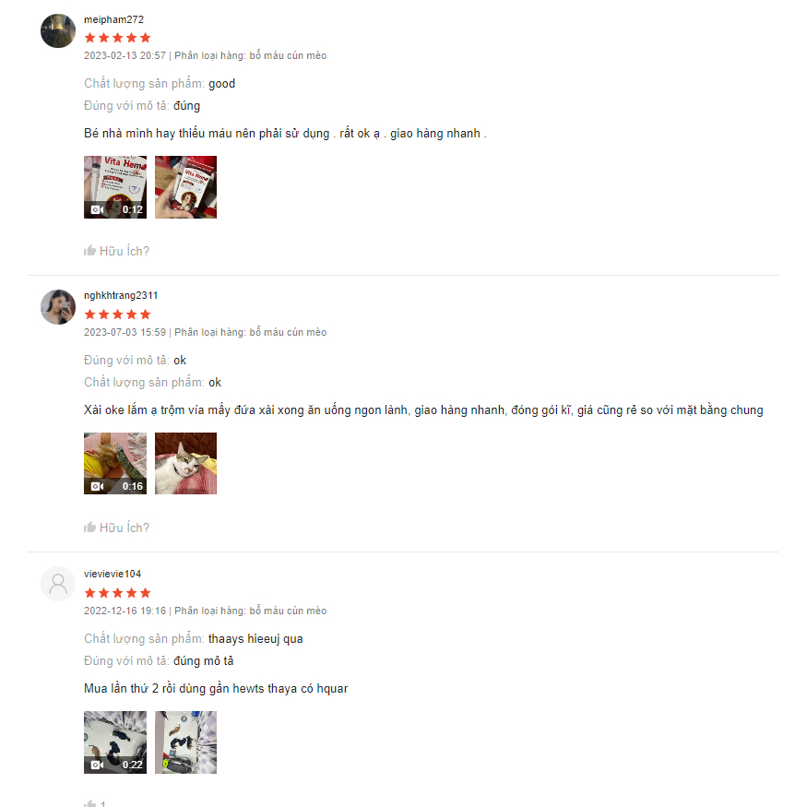Image resolution: width=807 pixels, height=807 pixels.
Task: Click the five-star rating of meipham272
Action: coord(117,38)
